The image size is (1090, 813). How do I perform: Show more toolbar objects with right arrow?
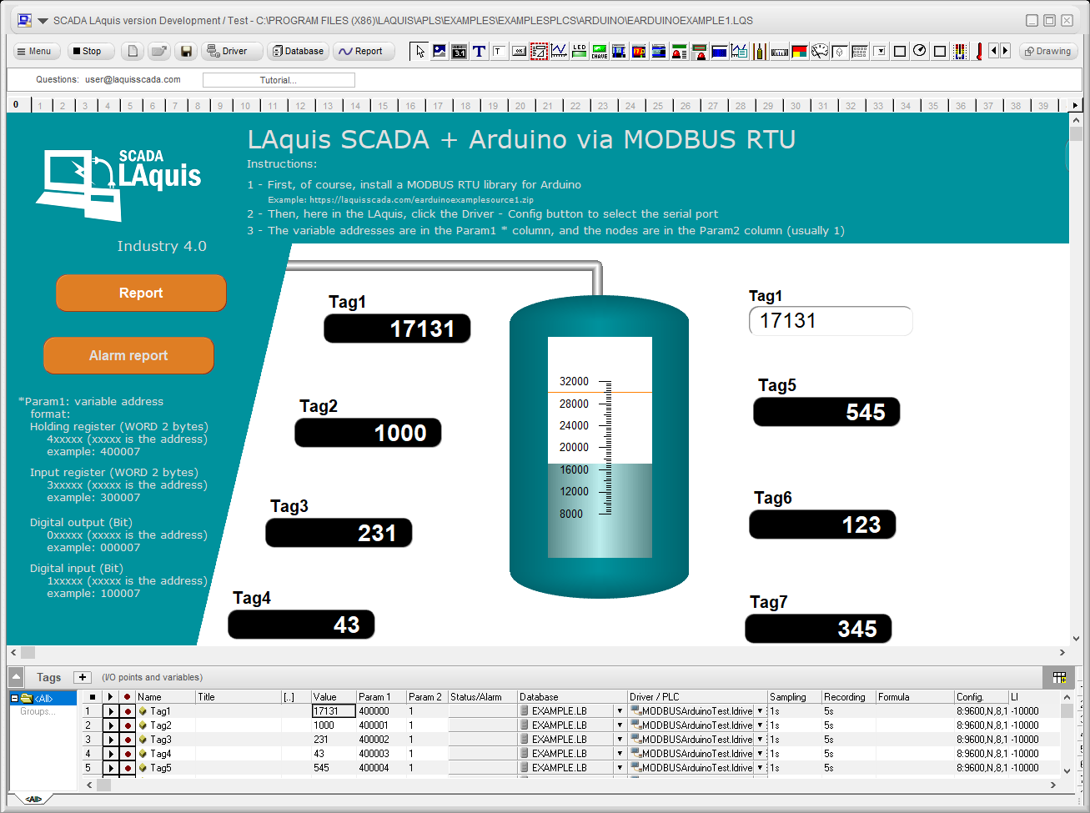(1005, 51)
